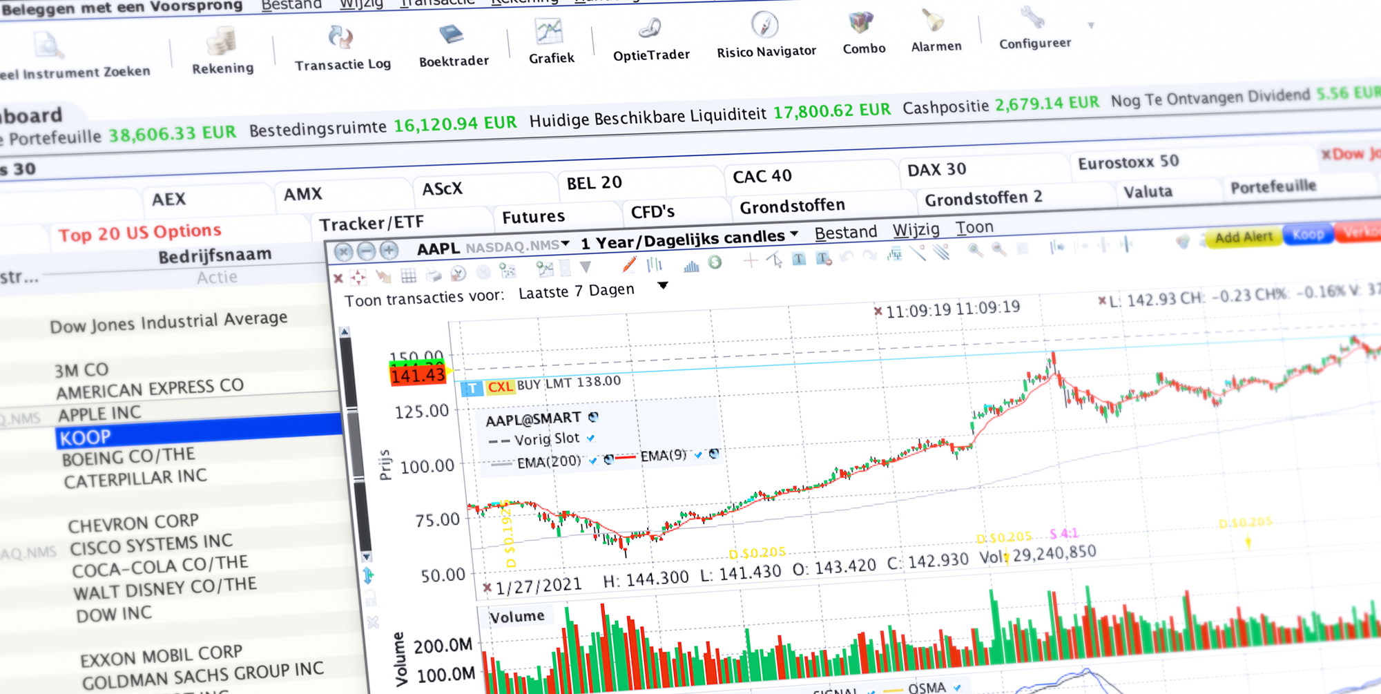Click the gray down triangle in chart toolbar
The height and width of the screenshot is (694, 1381).
click(586, 267)
